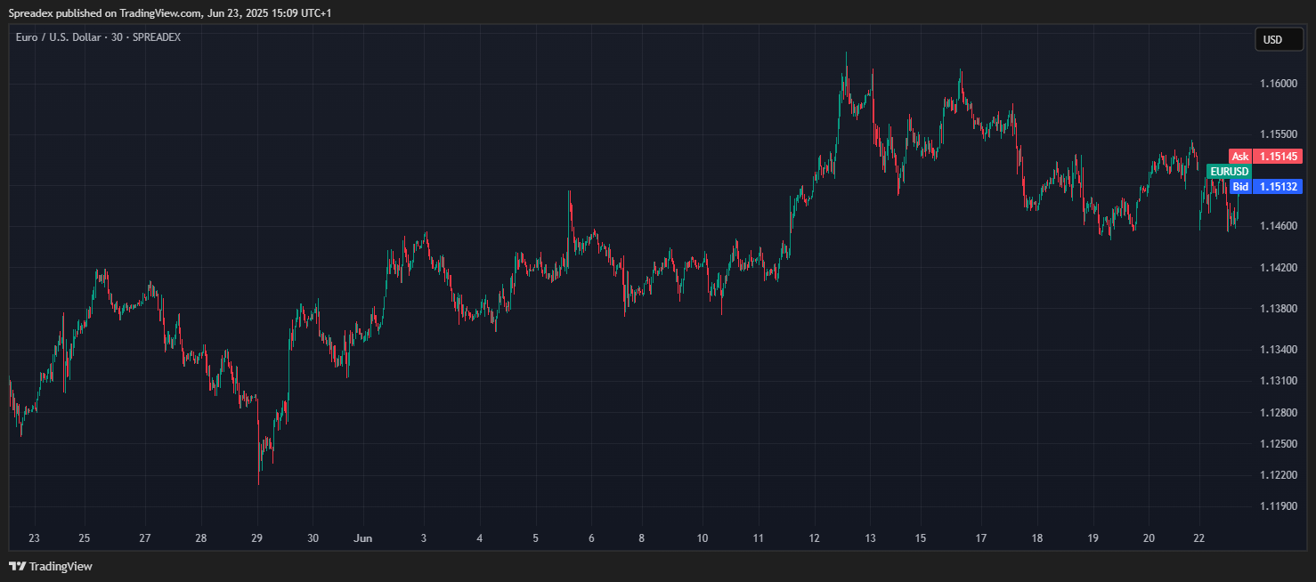Click the Euro / U.S. Dollar chart title

(x=98, y=37)
